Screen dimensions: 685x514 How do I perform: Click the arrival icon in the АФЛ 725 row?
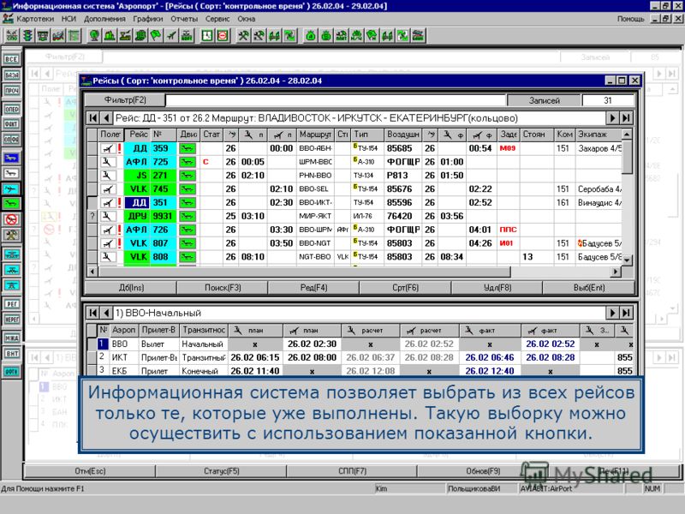pyautogui.click(x=107, y=162)
